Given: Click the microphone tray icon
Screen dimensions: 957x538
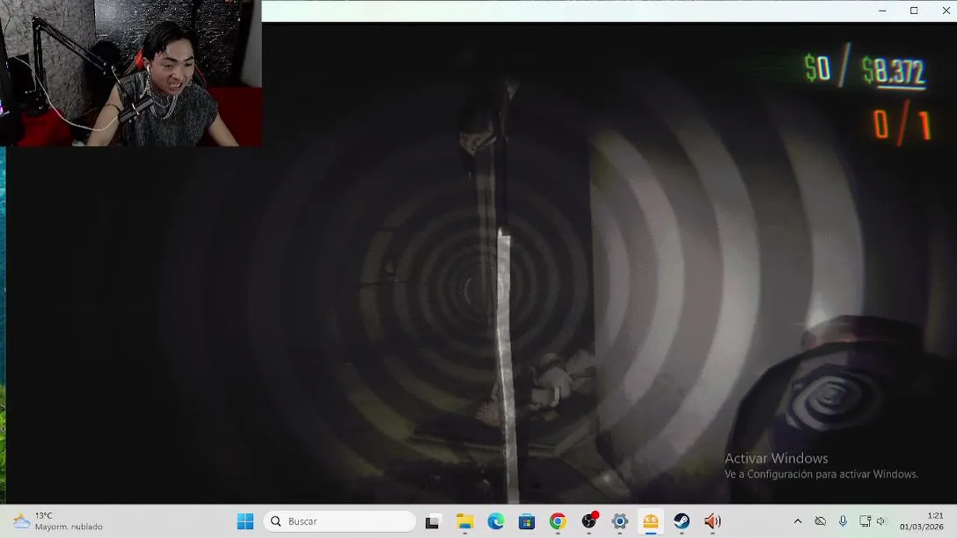Looking at the screenshot, I should pyautogui.click(x=843, y=522).
